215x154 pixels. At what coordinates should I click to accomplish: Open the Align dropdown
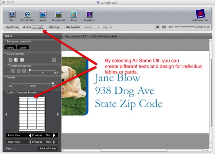(107, 27)
